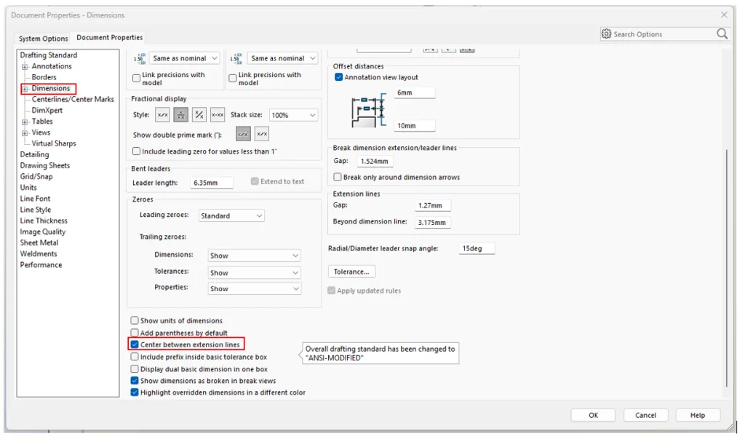Viewport: 745px width, 439px height.
Task: Select the slanted x/x fraction style icon
Action: 162,115
